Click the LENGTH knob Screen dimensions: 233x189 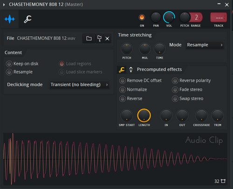(x=144, y=116)
